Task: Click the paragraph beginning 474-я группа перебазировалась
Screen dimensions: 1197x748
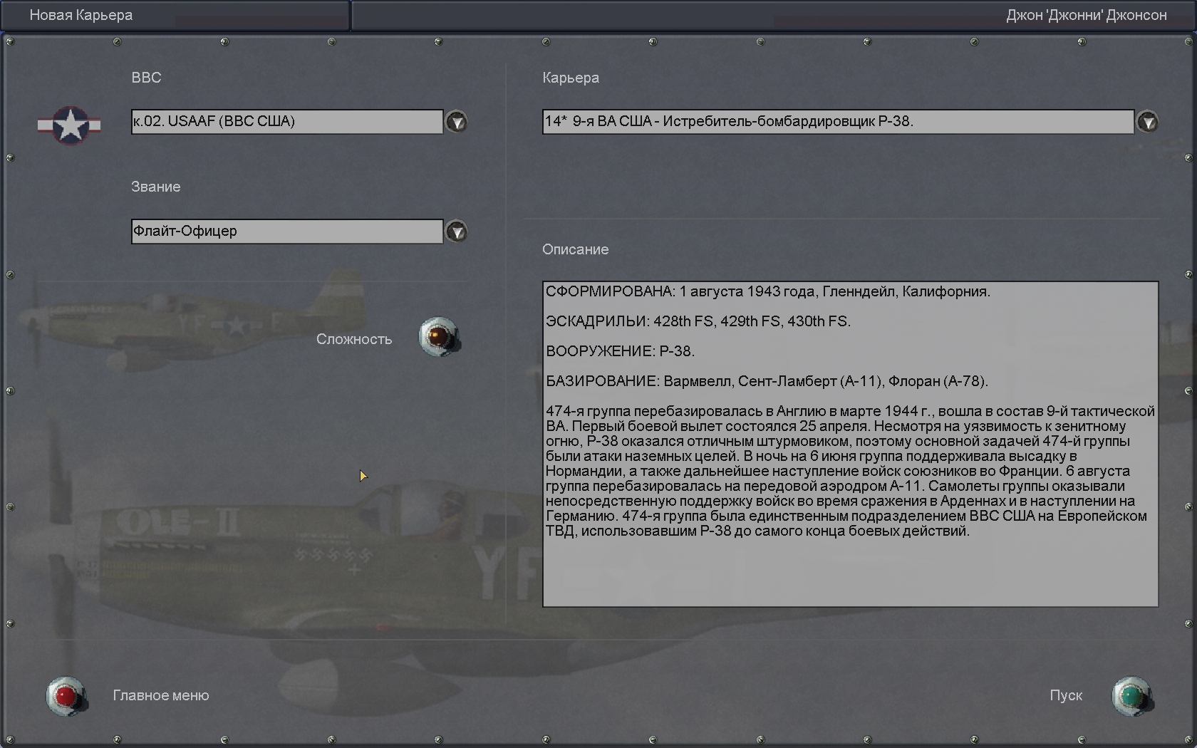Action: (850, 471)
